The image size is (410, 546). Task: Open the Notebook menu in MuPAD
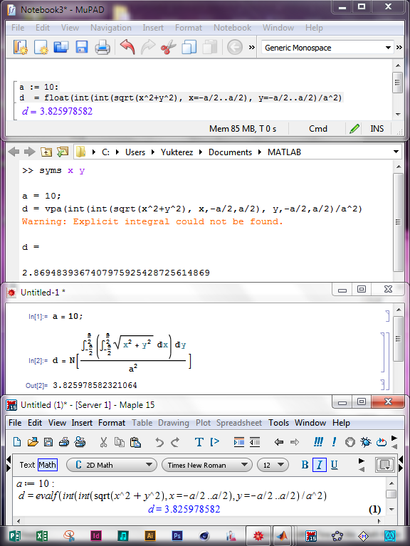[x=232, y=28]
